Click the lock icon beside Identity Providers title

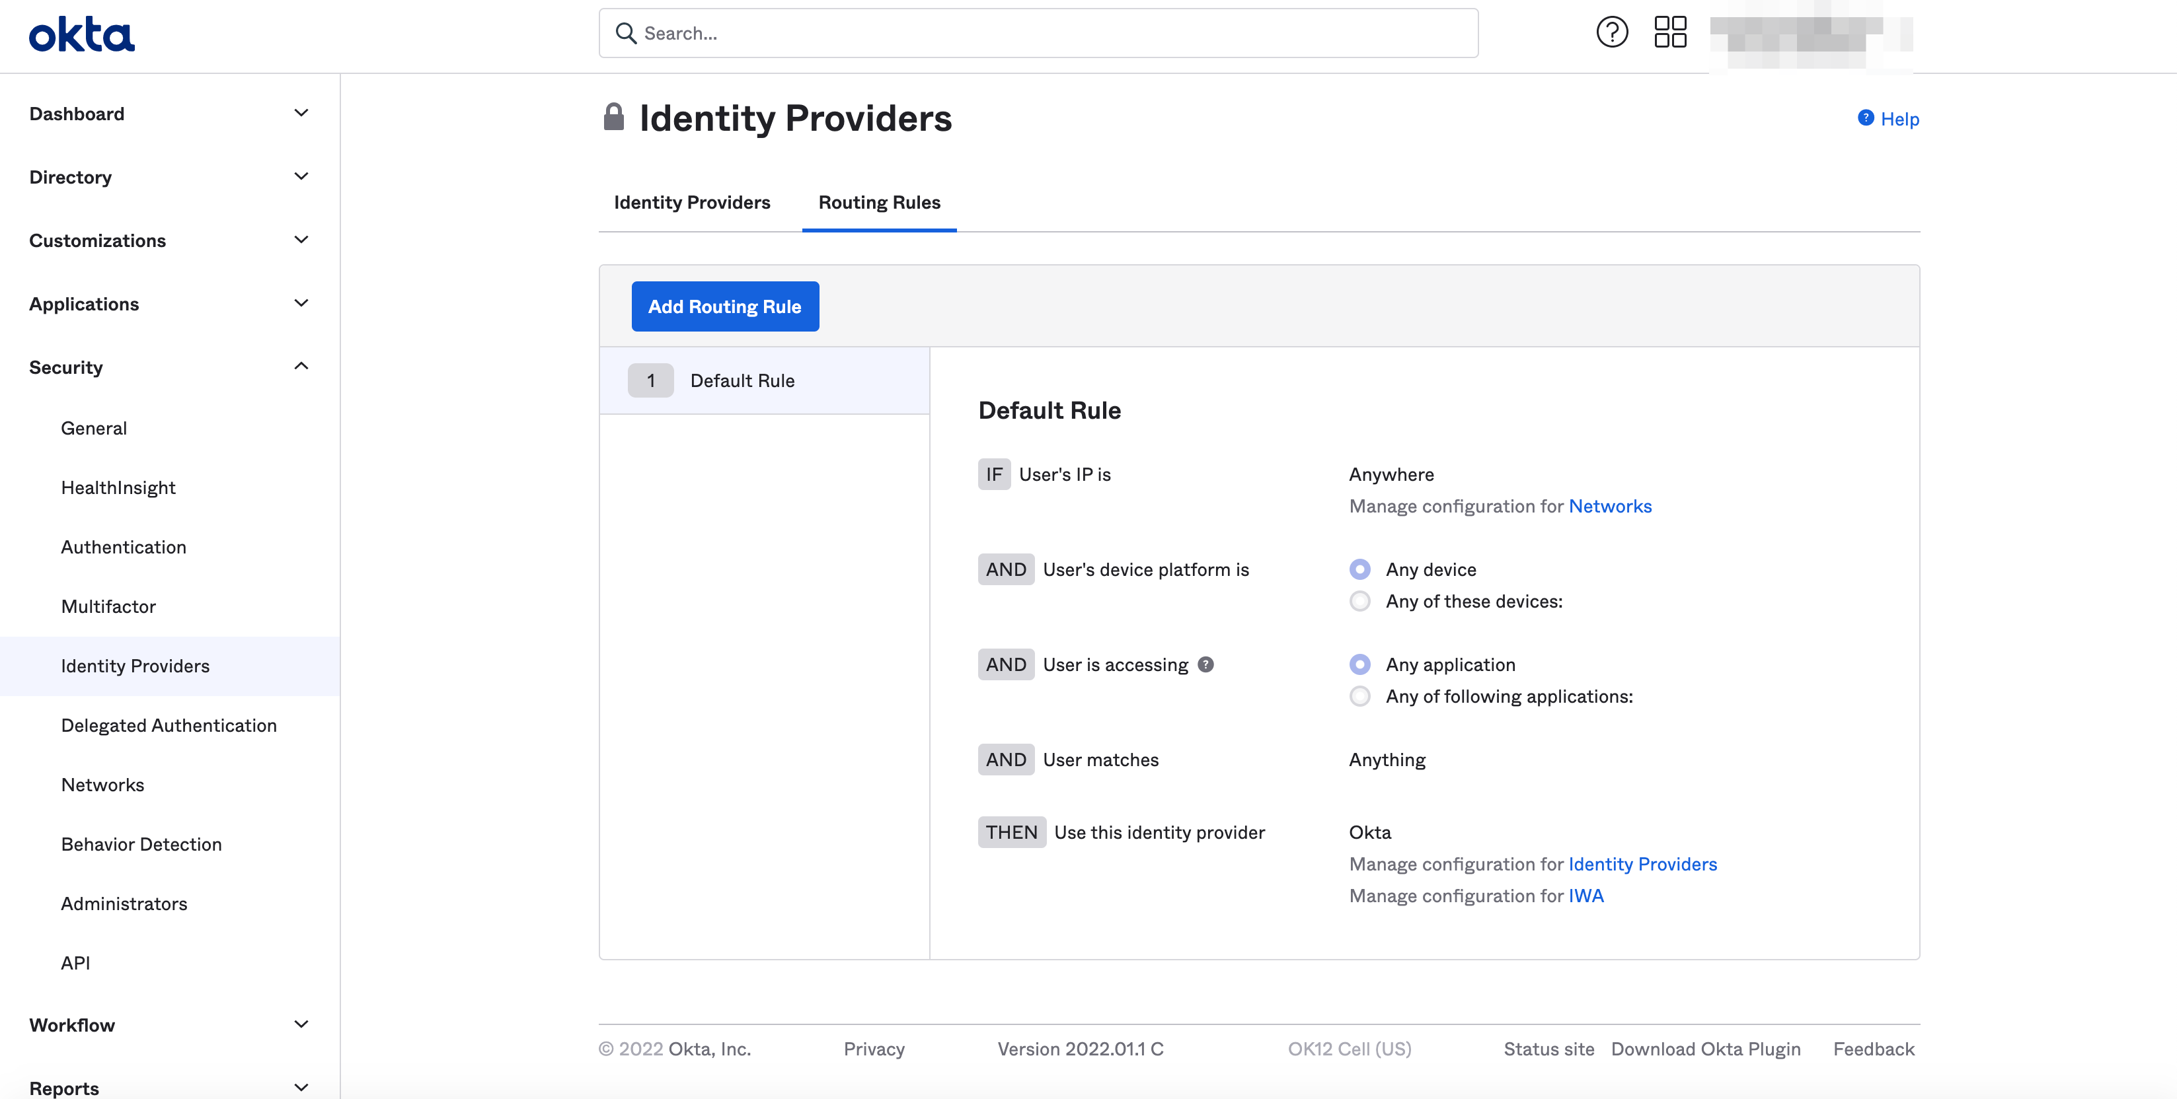(x=613, y=118)
